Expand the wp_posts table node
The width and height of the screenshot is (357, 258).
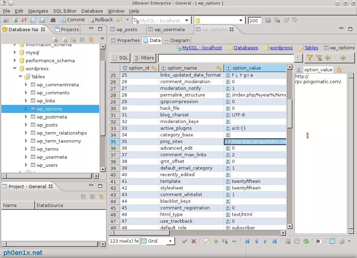tap(26, 125)
